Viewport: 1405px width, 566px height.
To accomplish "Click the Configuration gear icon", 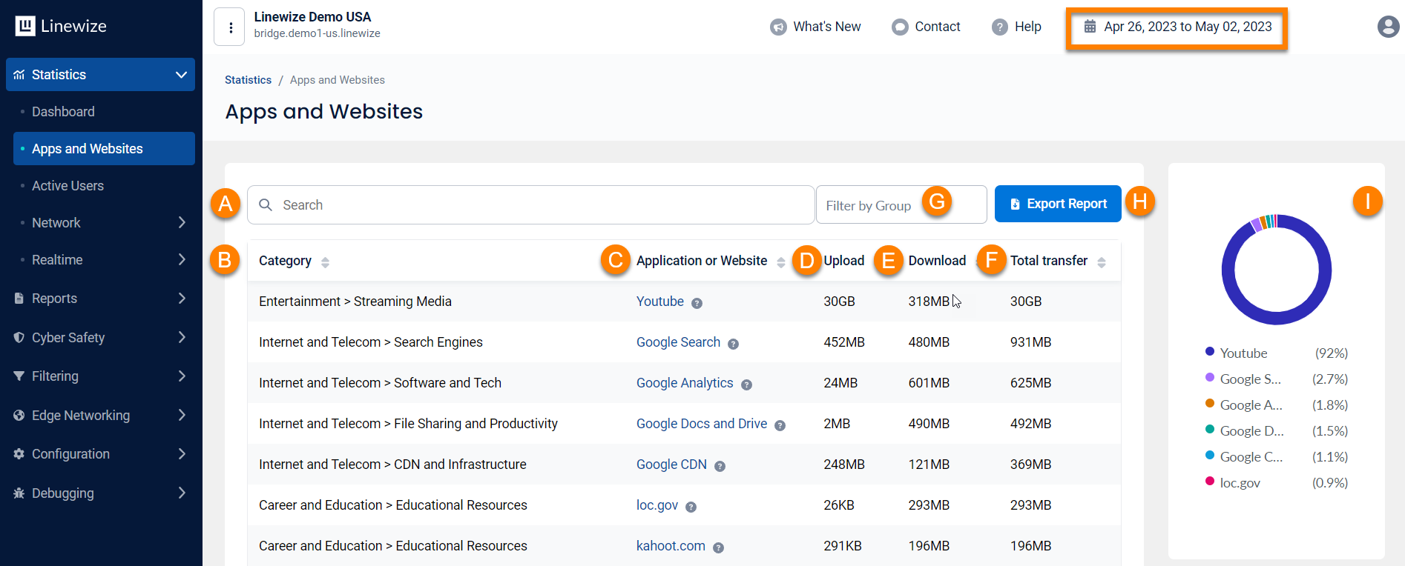I will pos(19,454).
